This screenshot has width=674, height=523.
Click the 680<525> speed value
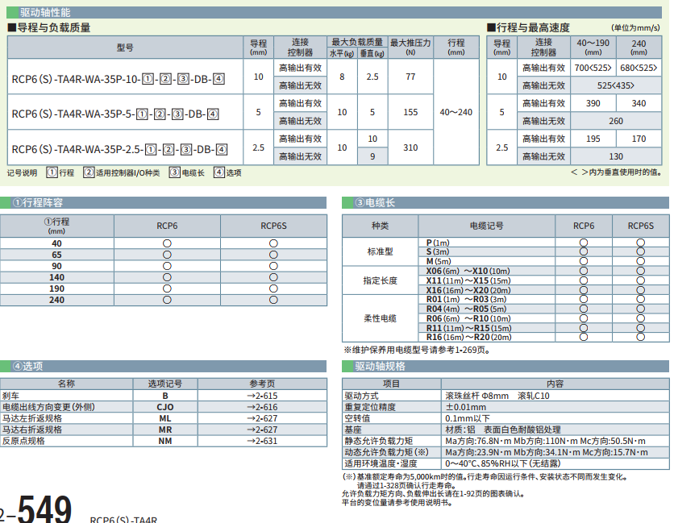click(x=639, y=68)
